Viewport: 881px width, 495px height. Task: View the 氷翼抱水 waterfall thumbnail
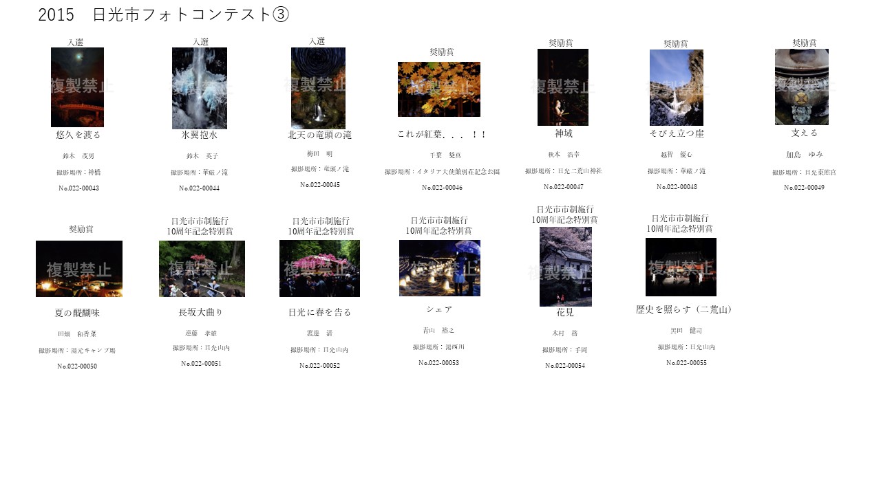200,87
